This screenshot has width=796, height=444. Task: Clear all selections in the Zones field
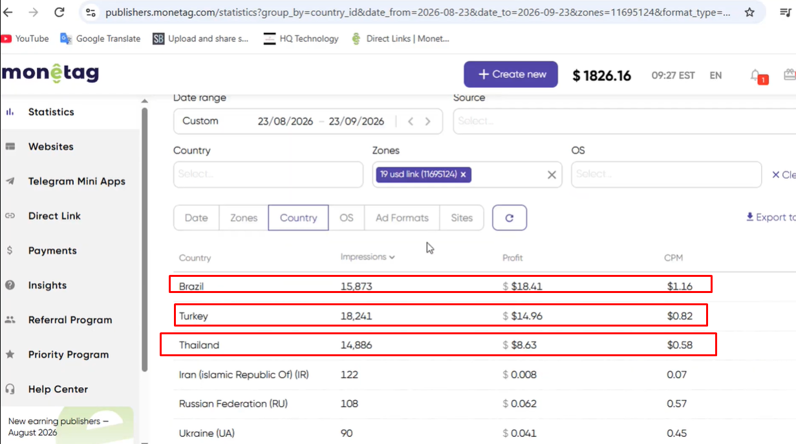[x=552, y=174]
